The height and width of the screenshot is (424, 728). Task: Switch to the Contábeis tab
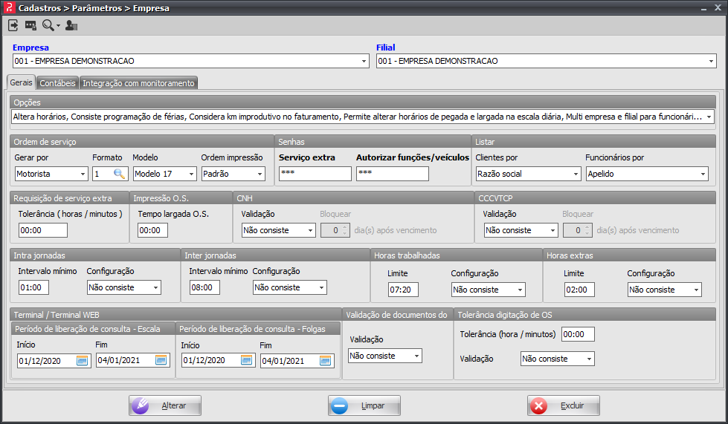point(57,83)
